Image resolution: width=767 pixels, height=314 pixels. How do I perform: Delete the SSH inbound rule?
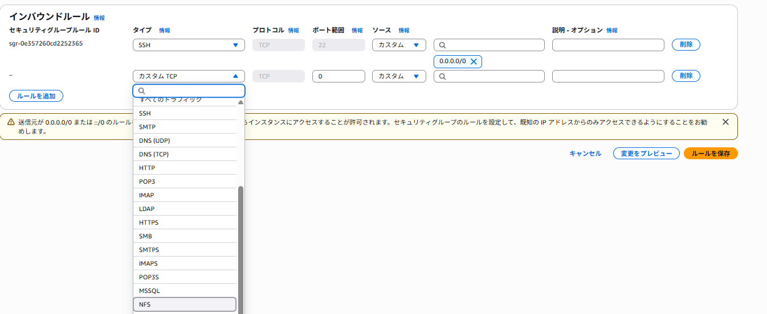[x=686, y=45]
